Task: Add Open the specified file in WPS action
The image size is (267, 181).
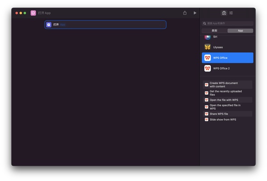Action: [228, 107]
